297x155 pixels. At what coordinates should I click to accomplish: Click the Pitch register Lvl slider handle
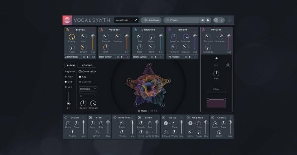click(x=69, y=103)
